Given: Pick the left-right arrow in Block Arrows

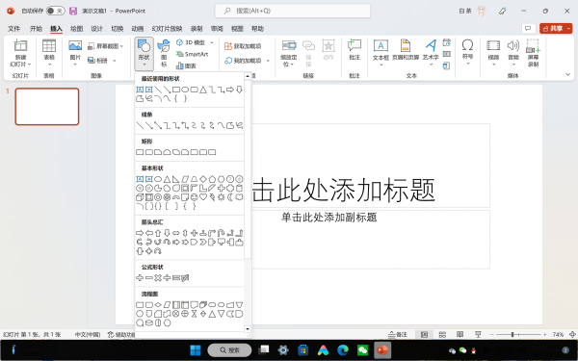Looking at the screenshot, I should (x=176, y=233).
